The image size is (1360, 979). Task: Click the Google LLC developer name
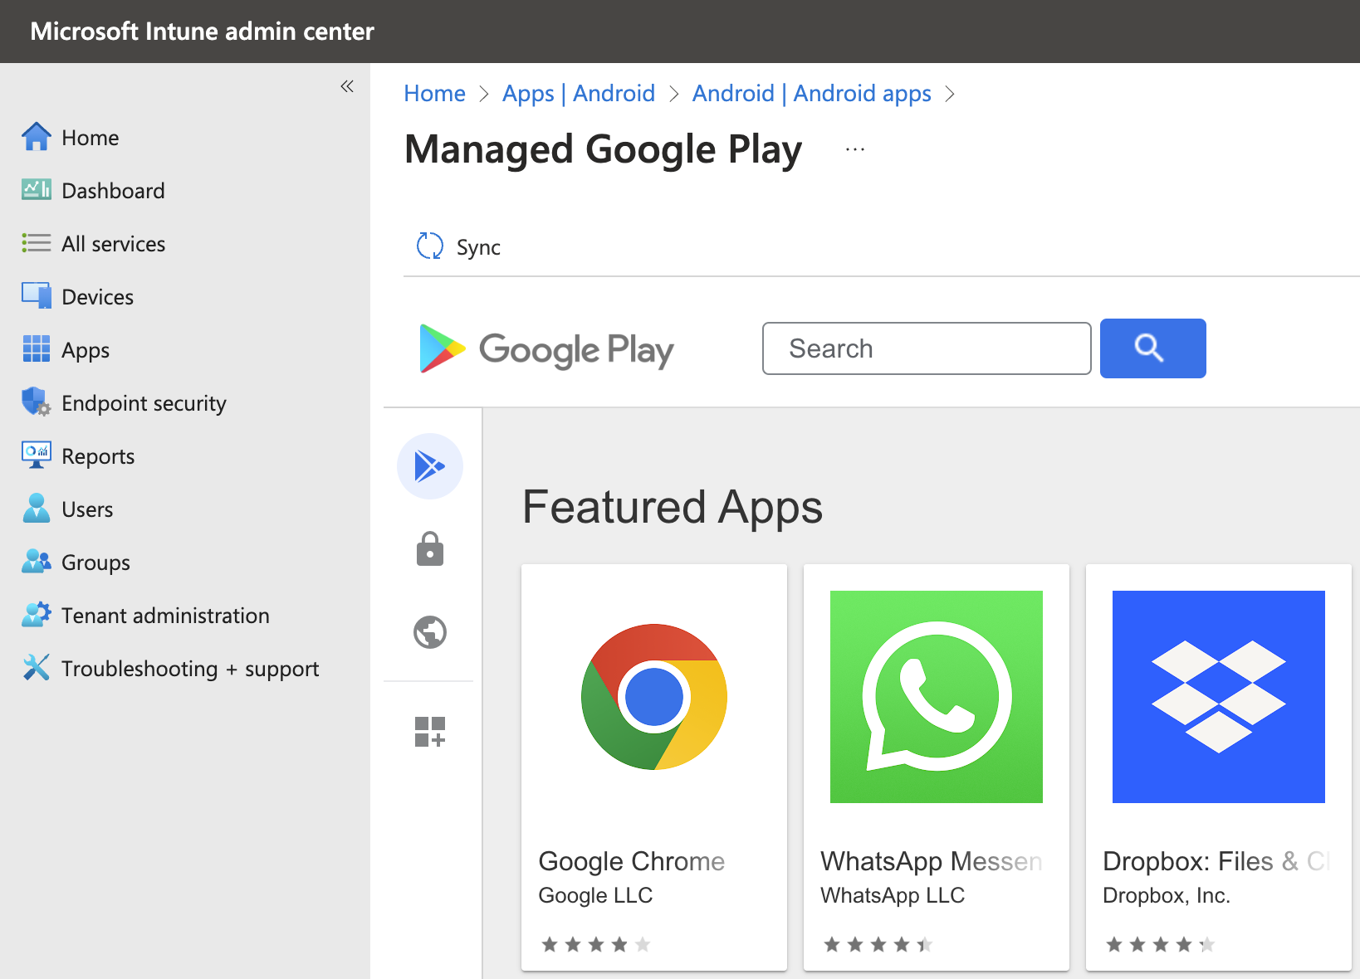595,895
